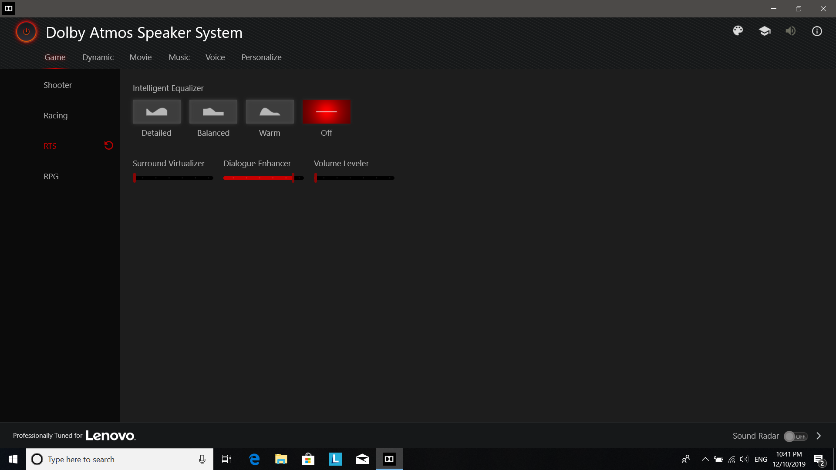Open the Mail app from taskbar

(x=362, y=459)
